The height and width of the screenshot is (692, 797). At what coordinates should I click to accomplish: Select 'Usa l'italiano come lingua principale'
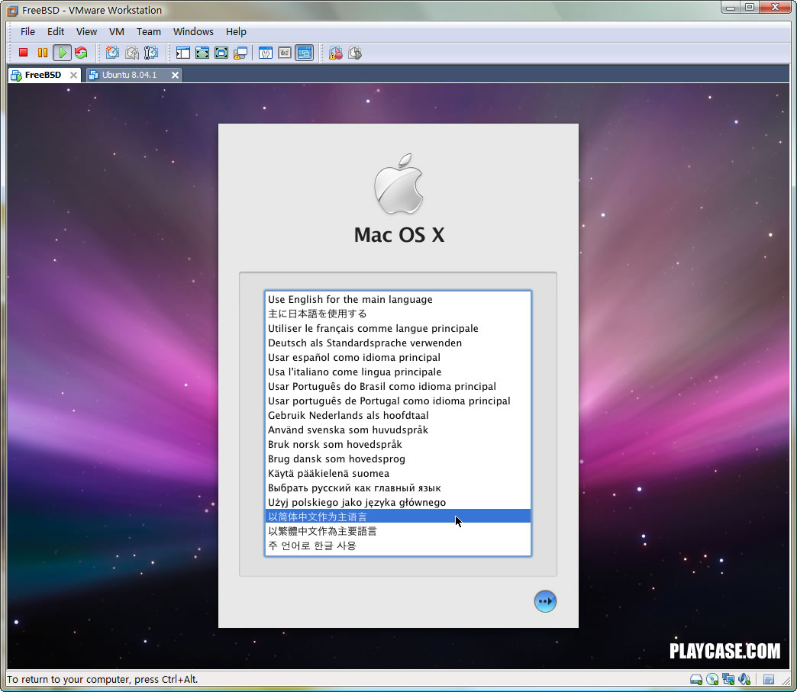(x=398, y=372)
